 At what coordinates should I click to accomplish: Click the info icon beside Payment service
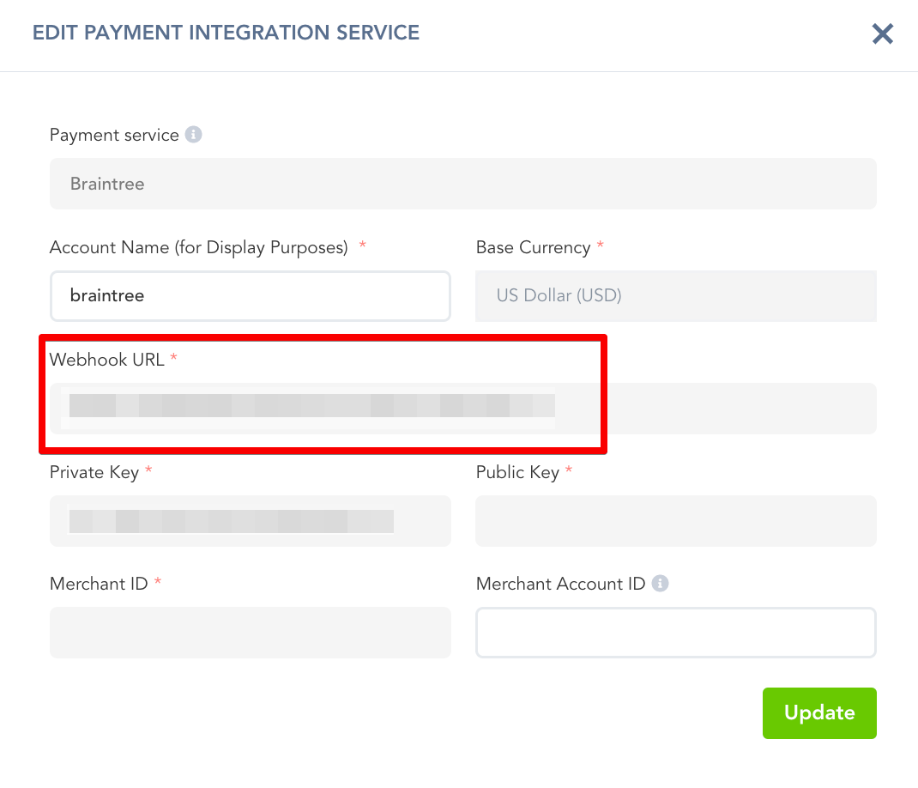click(x=194, y=135)
